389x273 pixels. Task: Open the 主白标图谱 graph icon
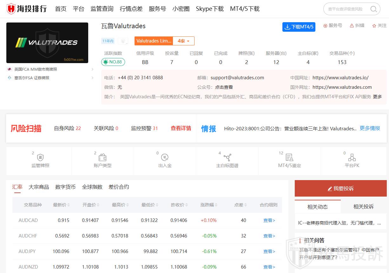tap(227, 158)
